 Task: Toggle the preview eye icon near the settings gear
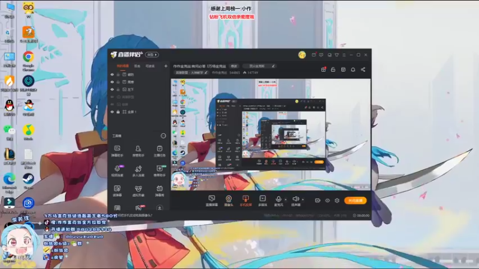tap(328, 200)
